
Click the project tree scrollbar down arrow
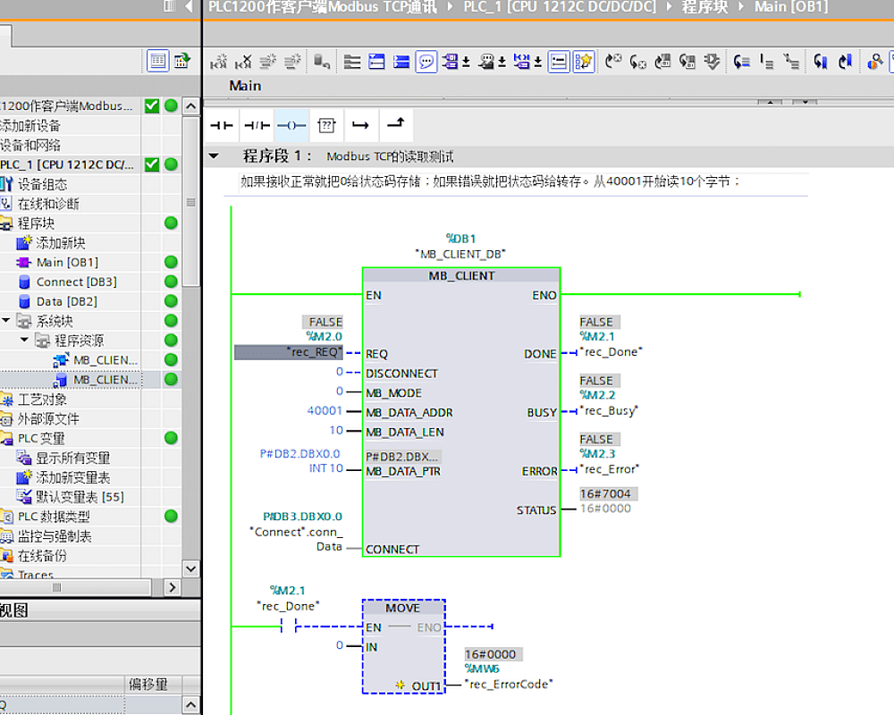[190, 568]
